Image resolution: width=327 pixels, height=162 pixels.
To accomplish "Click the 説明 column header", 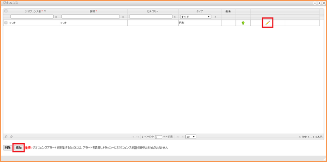I will pyautogui.click(x=94, y=11).
